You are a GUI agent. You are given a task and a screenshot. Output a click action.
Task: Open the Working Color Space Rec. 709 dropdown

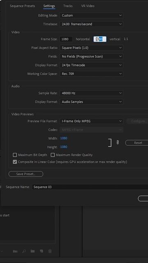coord(91,74)
